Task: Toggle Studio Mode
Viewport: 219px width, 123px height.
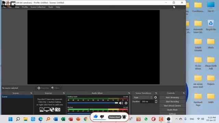Action: click(x=172, y=110)
